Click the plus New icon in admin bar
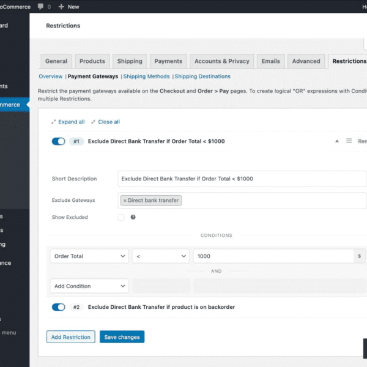Screen dimensions: 367x367 click(61, 7)
